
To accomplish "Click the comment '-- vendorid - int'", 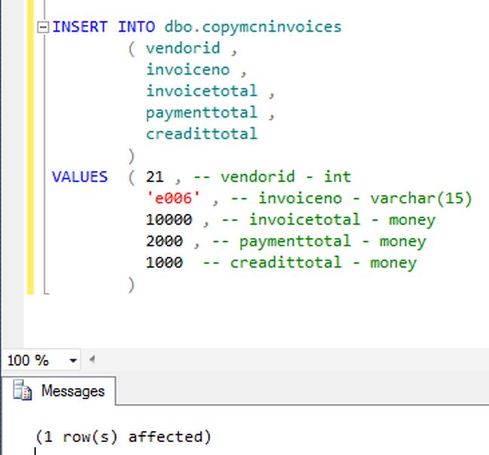I will (272, 177).
